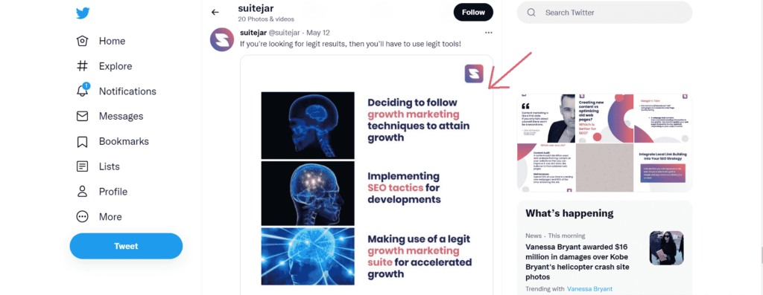Select the Explore hashtag icon
This screenshot has width=763, height=295.
coord(82,66)
